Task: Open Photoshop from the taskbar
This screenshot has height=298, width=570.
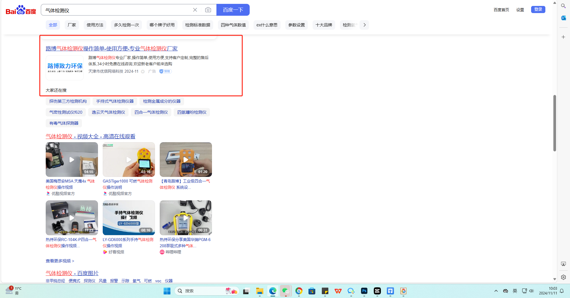Action: (x=364, y=291)
